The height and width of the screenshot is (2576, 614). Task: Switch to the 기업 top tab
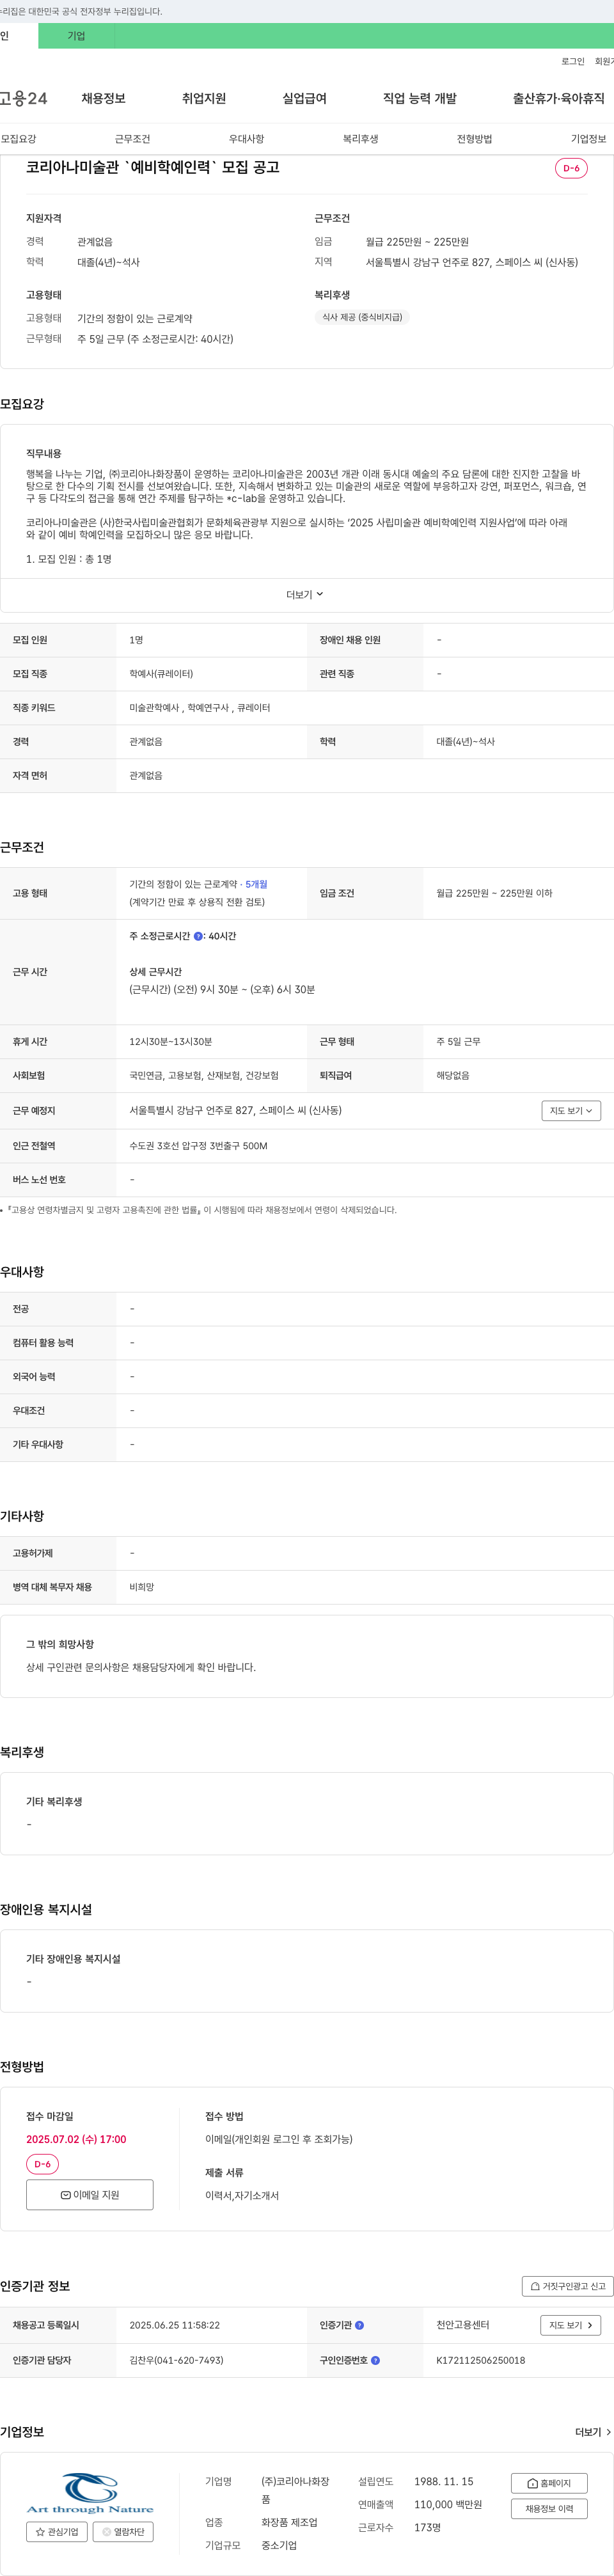tap(76, 36)
